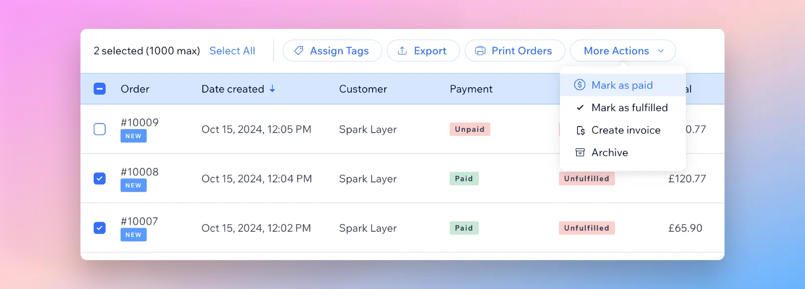
Task: Click the NEW badge under order #10007
Action: (x=134, y=235)
